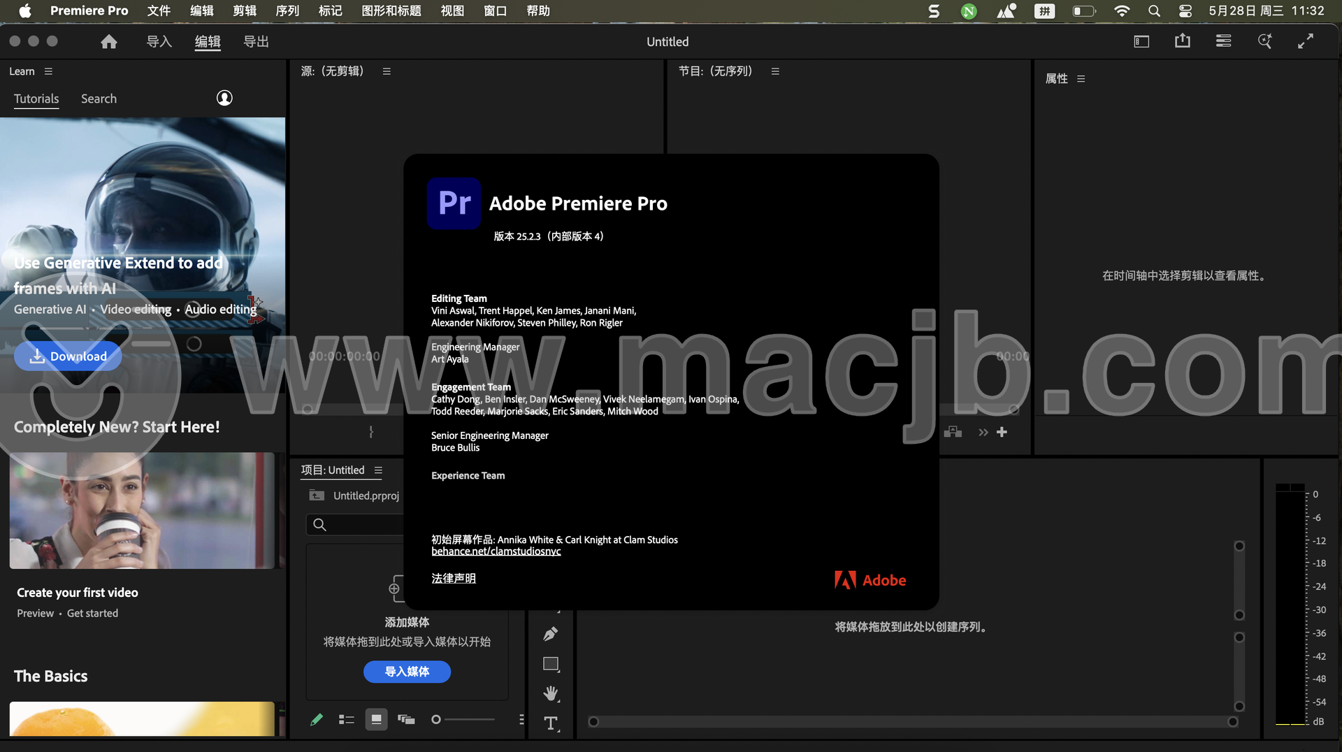Switch to the Tutorials tab
Image resolution: width=1342 pixels, height=752 pixels.
[x=36, y=99]
